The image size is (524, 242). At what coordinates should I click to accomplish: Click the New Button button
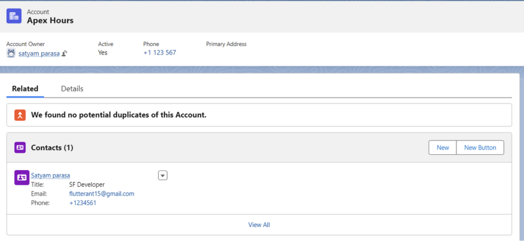coord(480,148)
